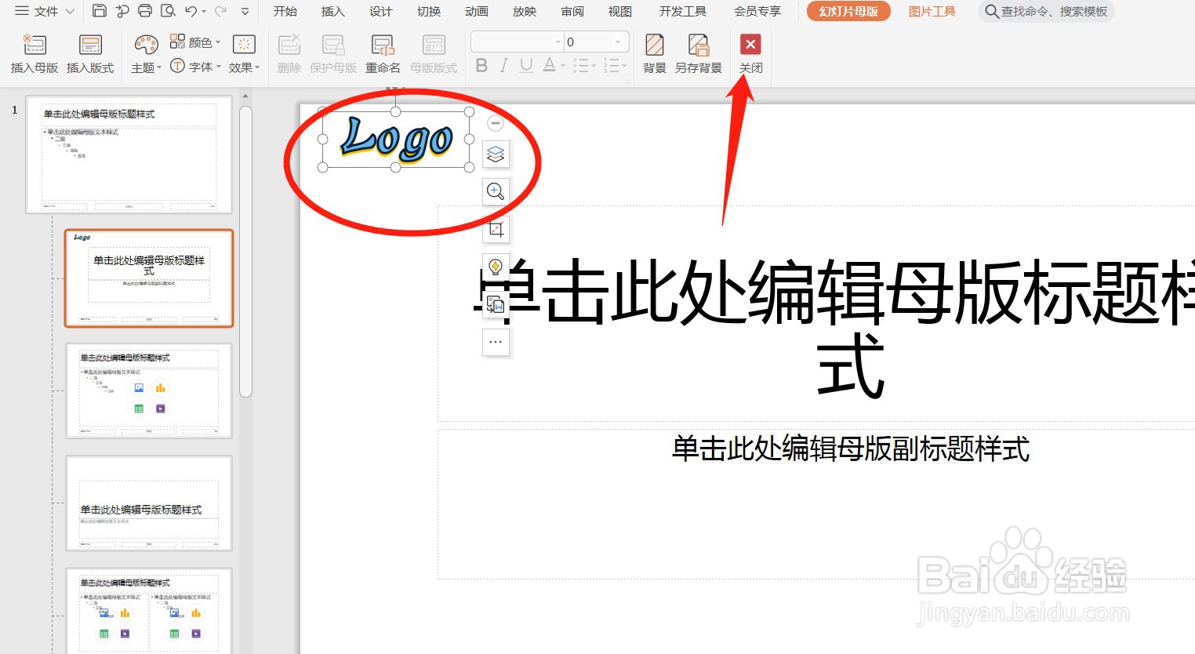Click the layers icon beside the logo image
The image size is (1195, 654).
click(496, 154)
